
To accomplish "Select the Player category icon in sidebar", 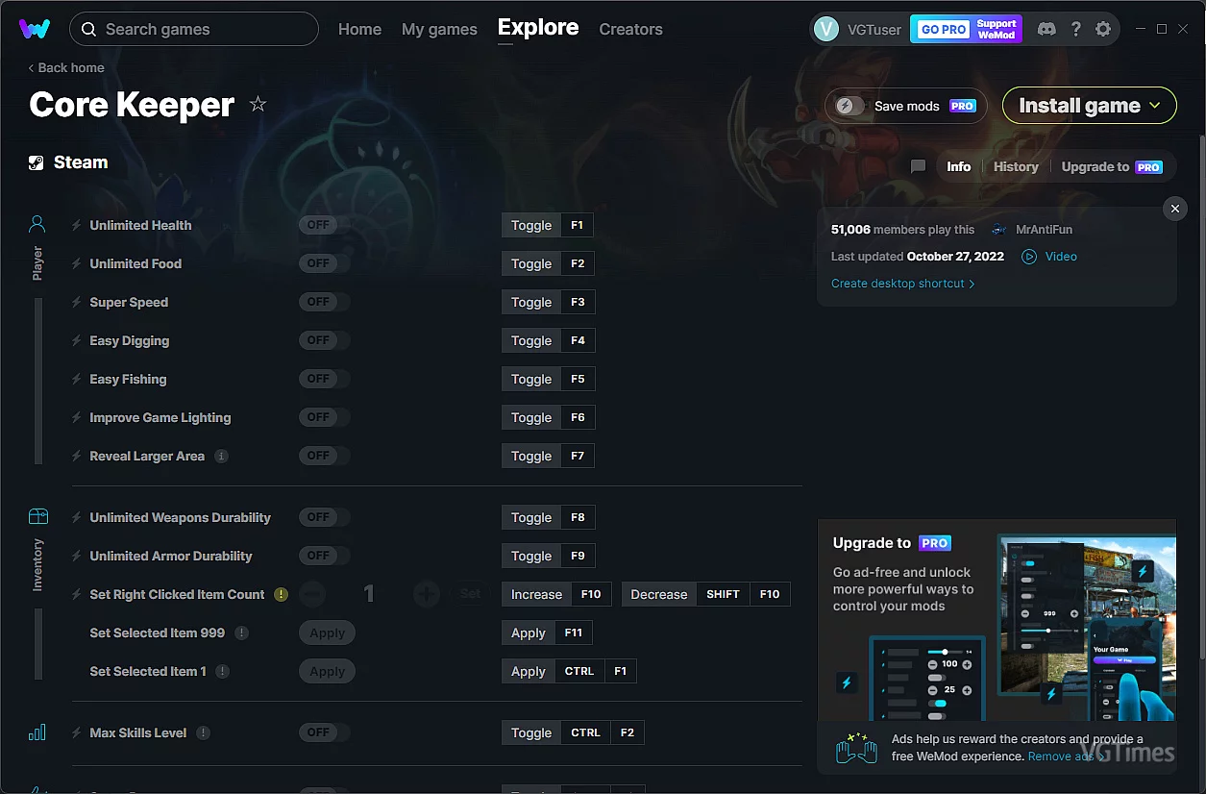I will [37, 225].
